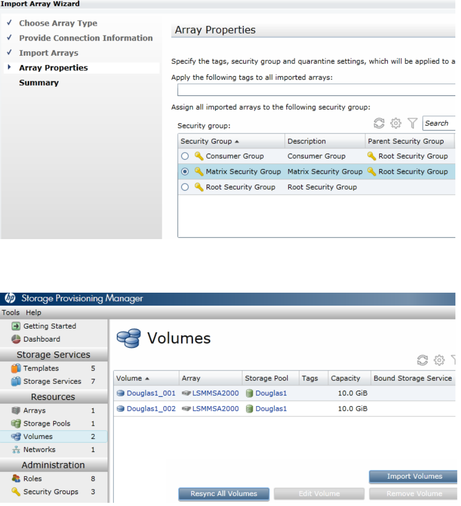Sort by the Bound Storage Service column header
Viewport: 461px width, 506px height.
pos(413,378)
